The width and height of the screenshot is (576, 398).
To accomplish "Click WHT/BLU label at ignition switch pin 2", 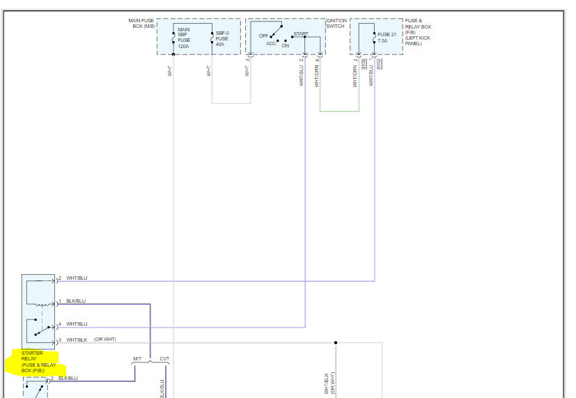I will tap(301, 76).
